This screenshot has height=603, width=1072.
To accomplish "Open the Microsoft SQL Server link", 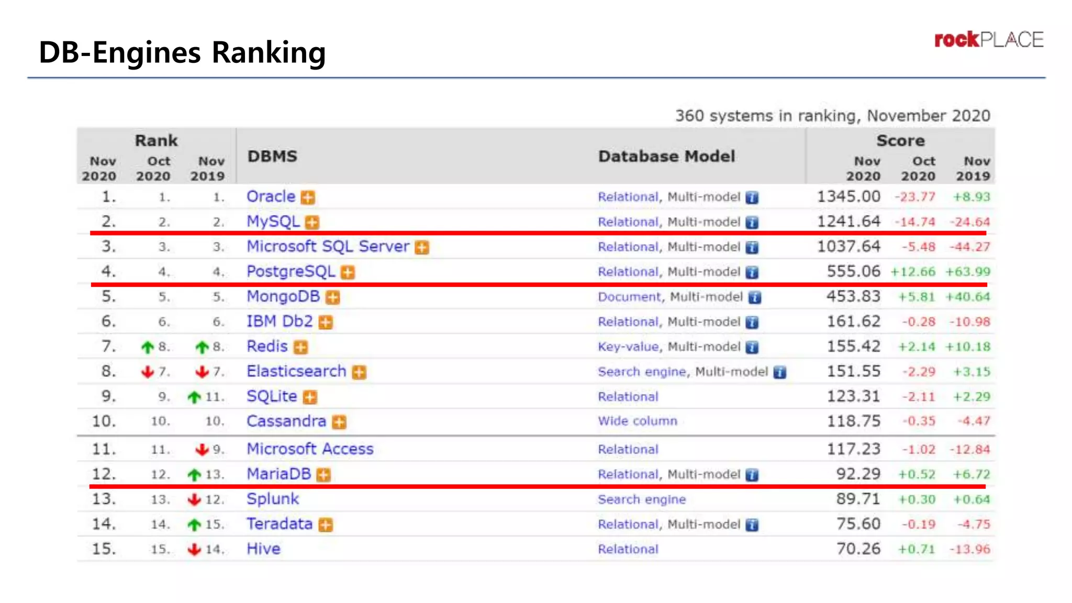I will click(328, 247).
